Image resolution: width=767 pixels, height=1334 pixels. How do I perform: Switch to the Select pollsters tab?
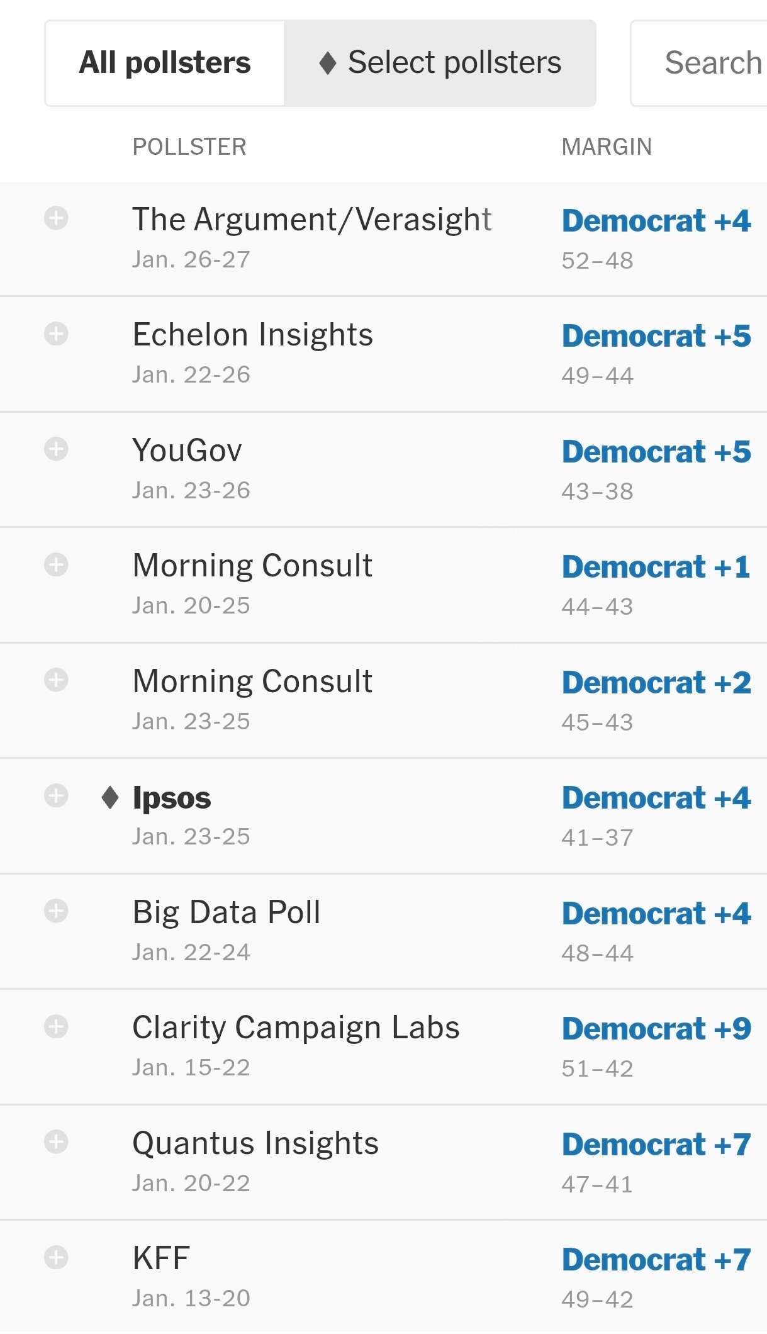click(x=440, y=63)
